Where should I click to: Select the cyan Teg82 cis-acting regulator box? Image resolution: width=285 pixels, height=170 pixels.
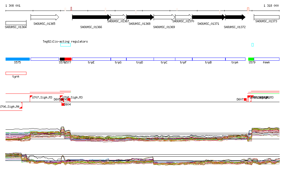pos(65,45)
